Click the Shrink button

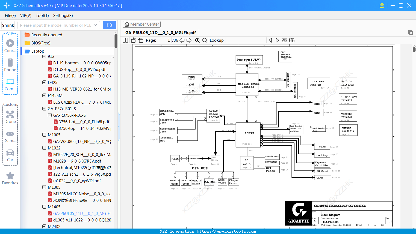[x=8, y=25]
